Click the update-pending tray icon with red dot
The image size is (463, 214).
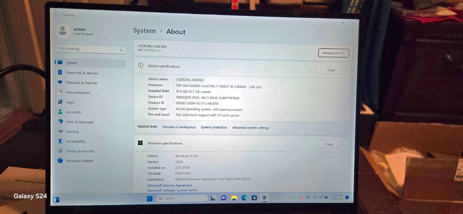tap(301, 197)
